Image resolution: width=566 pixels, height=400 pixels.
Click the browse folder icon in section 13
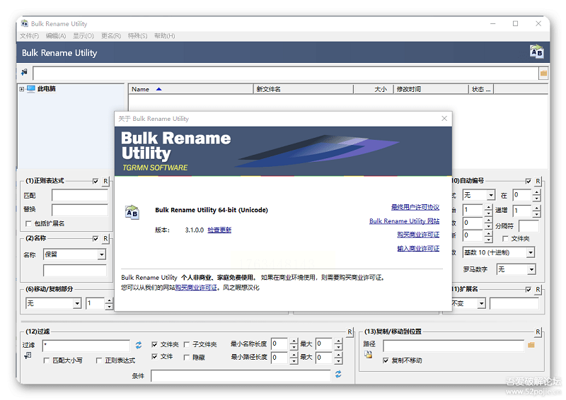click(531, 345)
